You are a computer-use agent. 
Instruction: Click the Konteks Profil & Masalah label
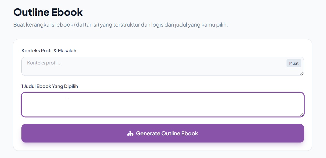tap(49, 50)
